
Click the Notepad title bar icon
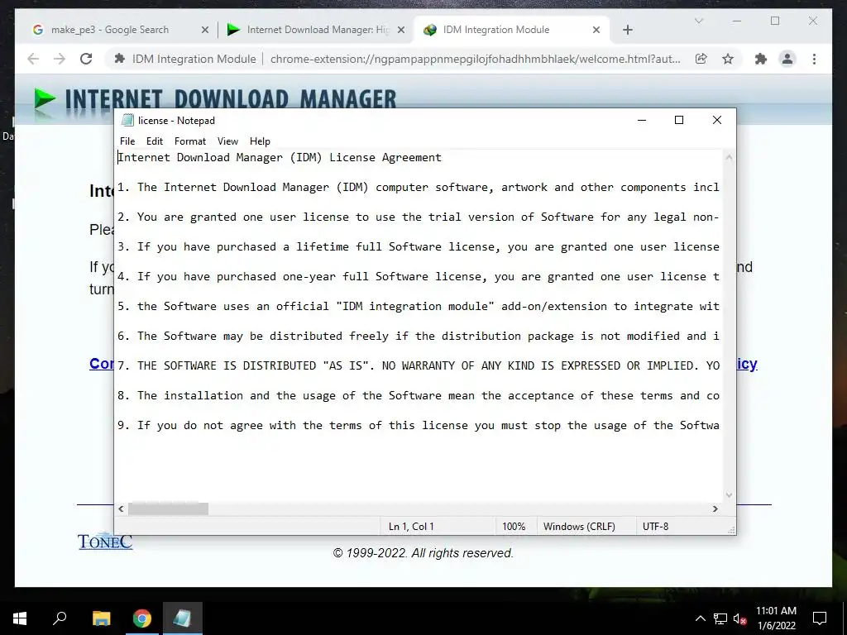(127, 120)
